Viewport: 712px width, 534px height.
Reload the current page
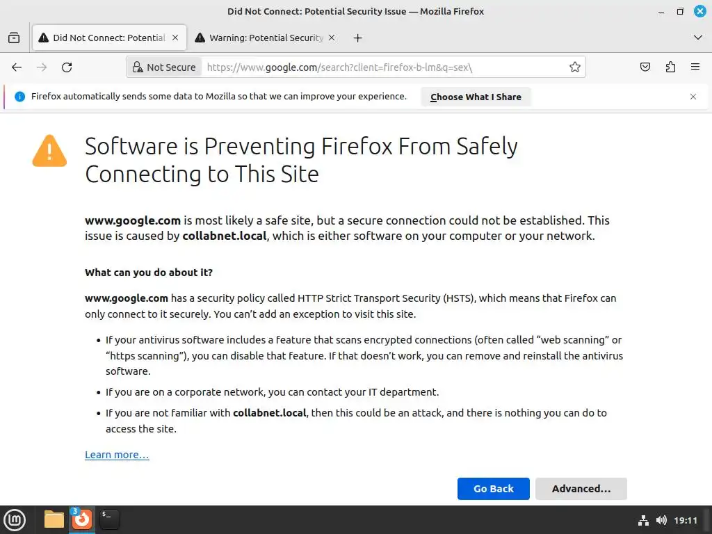[67, 67]
